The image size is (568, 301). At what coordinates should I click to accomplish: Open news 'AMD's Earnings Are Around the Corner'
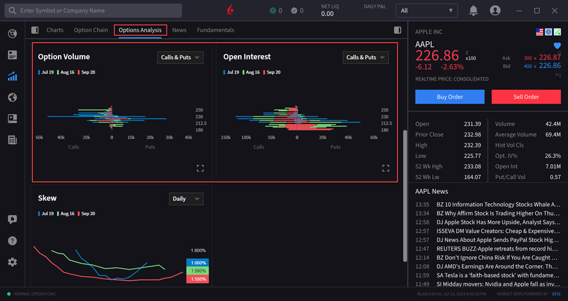[x=499, y=266]
